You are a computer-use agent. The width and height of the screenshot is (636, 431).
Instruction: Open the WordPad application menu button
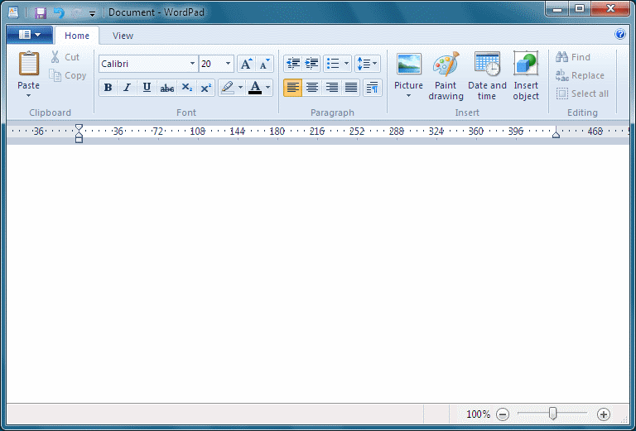[30, 35]
